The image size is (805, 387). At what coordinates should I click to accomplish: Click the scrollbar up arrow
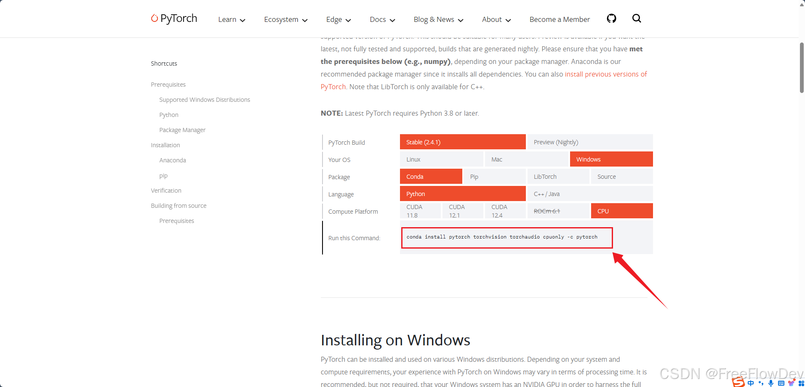802,4
